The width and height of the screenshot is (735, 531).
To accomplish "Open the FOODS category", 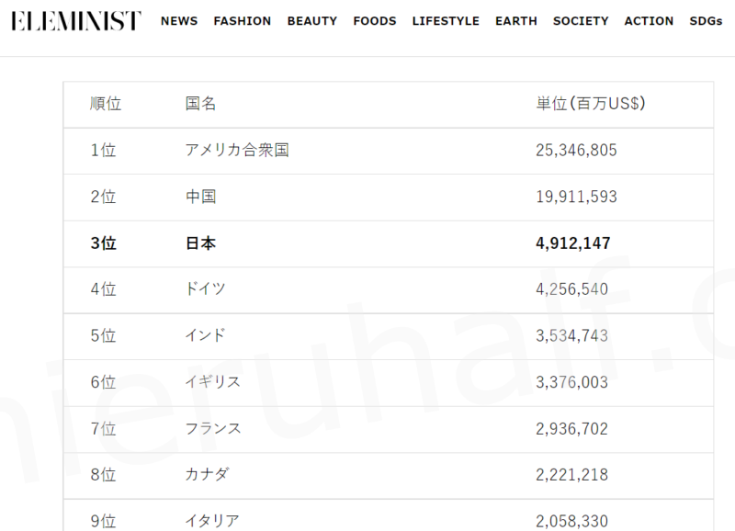I will [x=375, y=21].
